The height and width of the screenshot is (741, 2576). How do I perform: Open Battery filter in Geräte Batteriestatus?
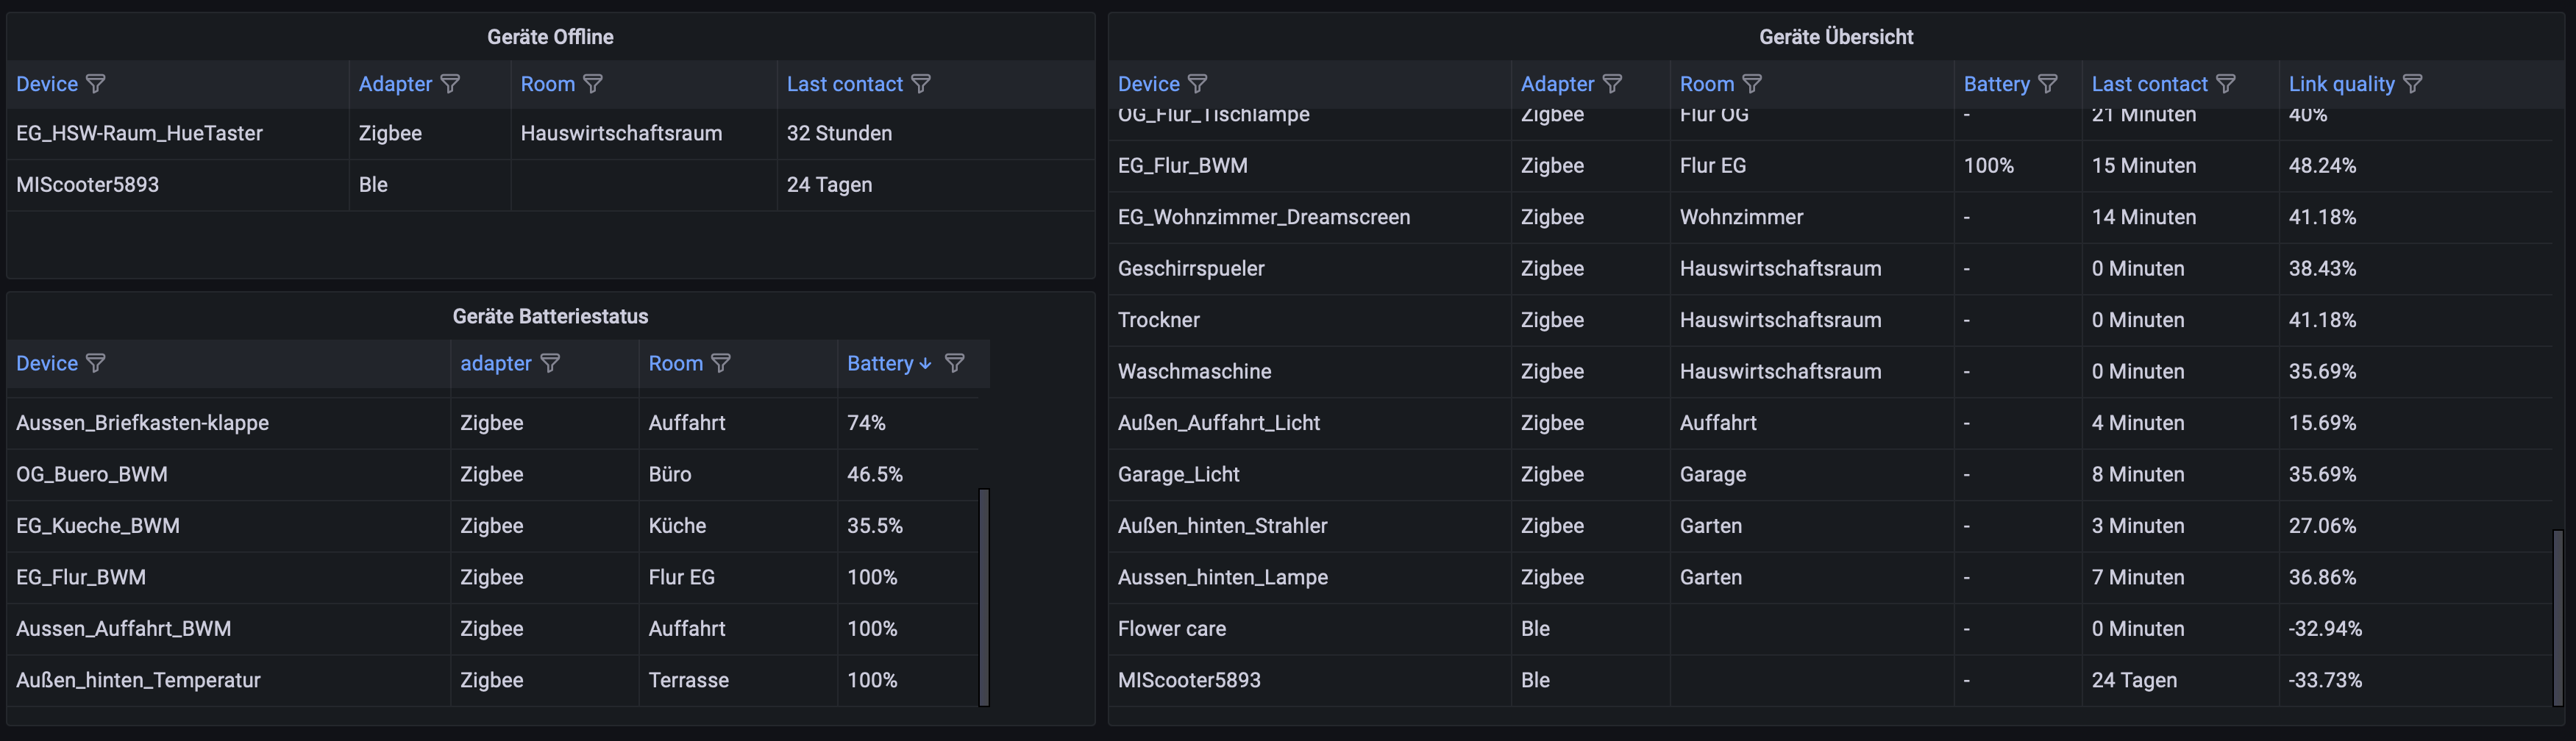pos(955,363)
